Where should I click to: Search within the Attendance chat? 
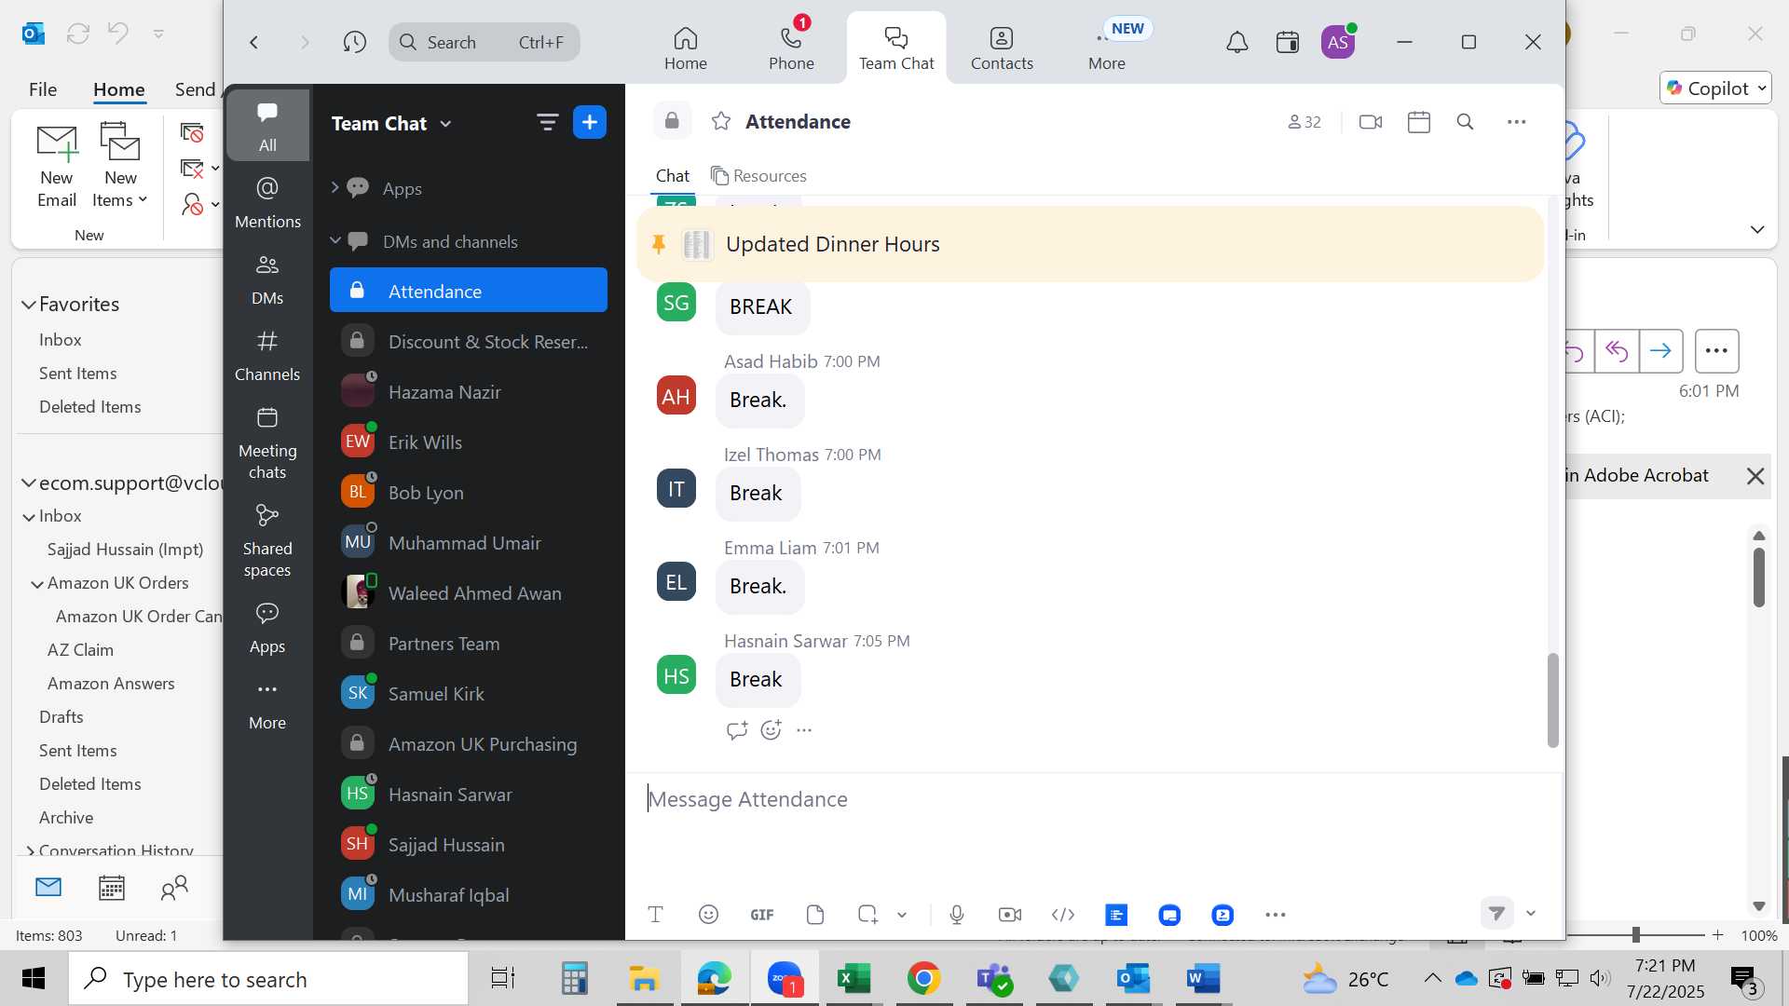tap(1465, 121)
